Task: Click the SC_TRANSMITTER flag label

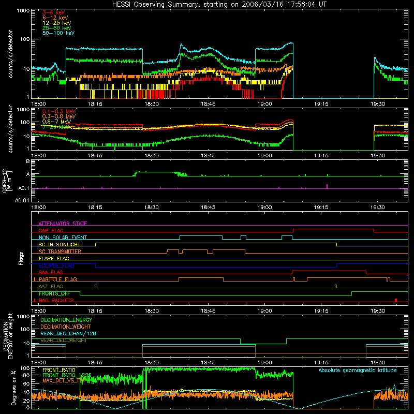Action: click(60, 252)
